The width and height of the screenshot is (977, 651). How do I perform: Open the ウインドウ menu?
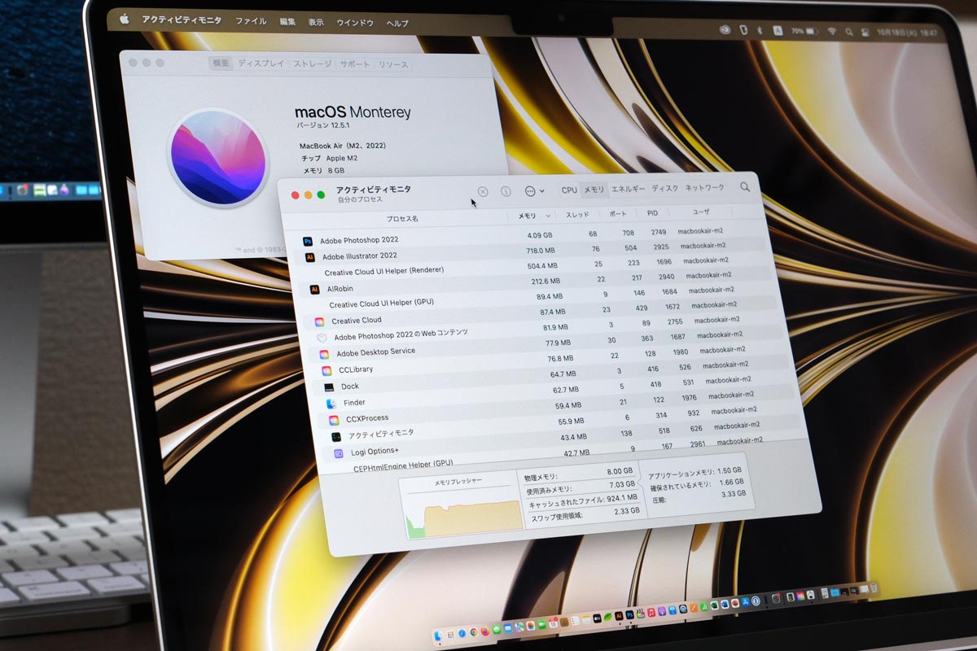(355, 23)
